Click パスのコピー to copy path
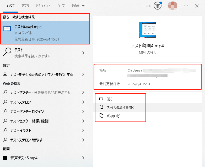 [114, 116]
